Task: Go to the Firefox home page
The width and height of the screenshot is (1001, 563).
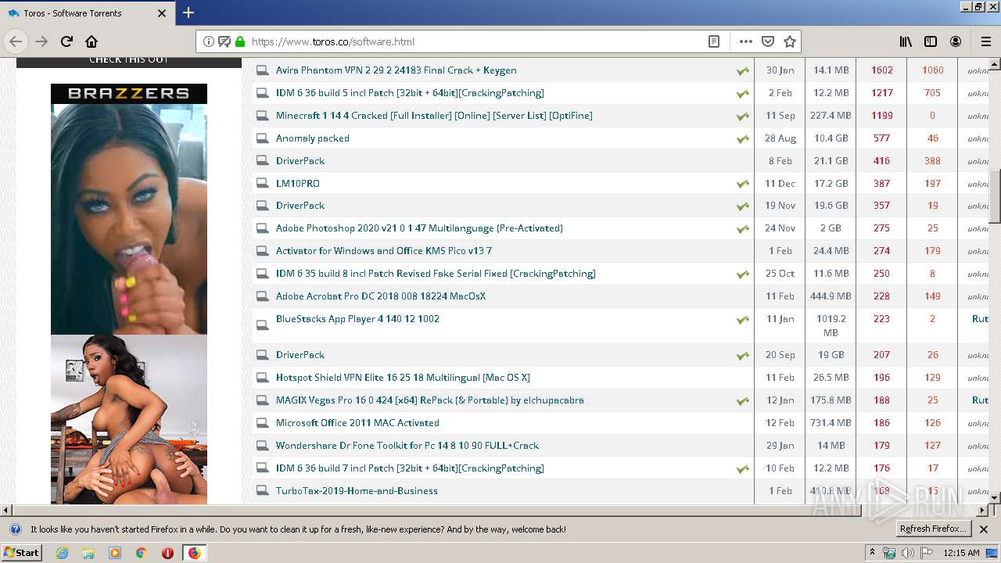Action: click(91, 41)
